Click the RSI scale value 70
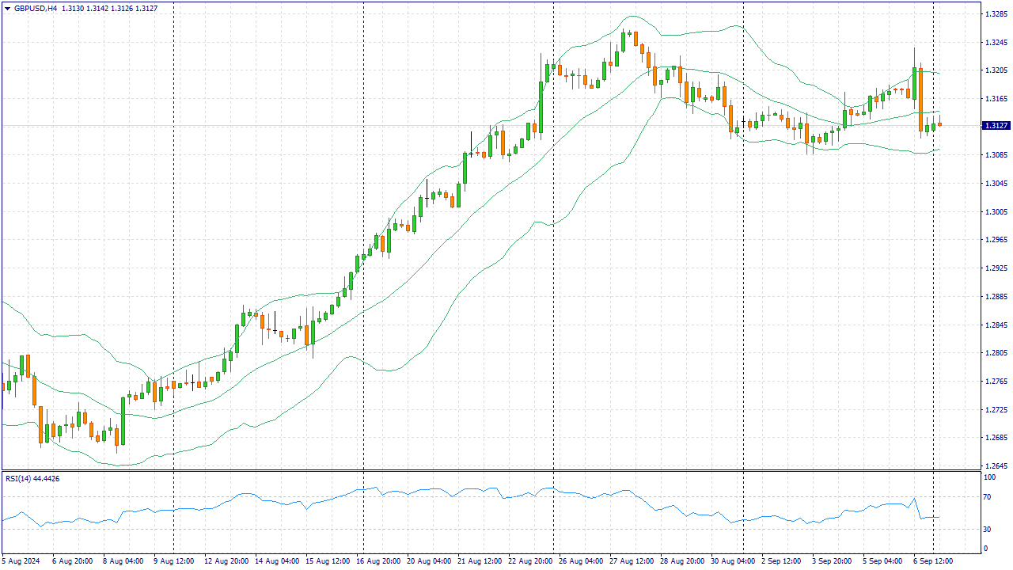Image resolution: width=1013 pixels, height=570 pixels. (x=988, y=497)
